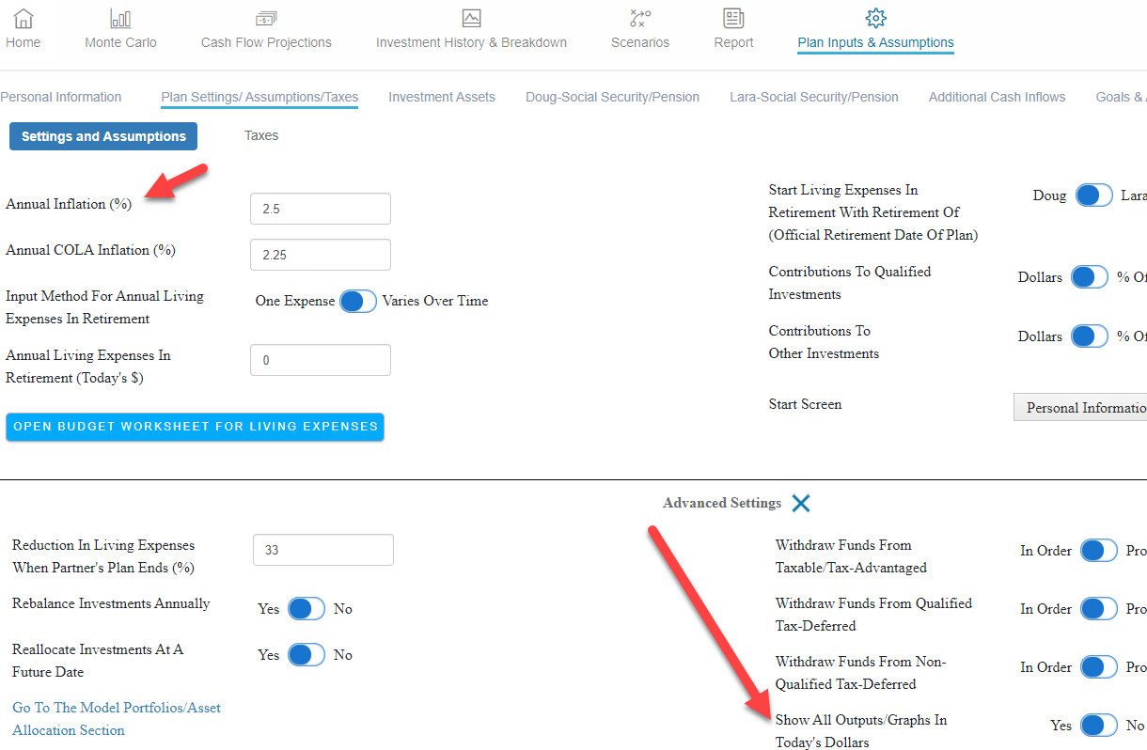Image resolution: width=1147 pixels, height=750 pixels.
Task: Toggle input method One Expense/Varies Over Time
Action: click(358, 302)
